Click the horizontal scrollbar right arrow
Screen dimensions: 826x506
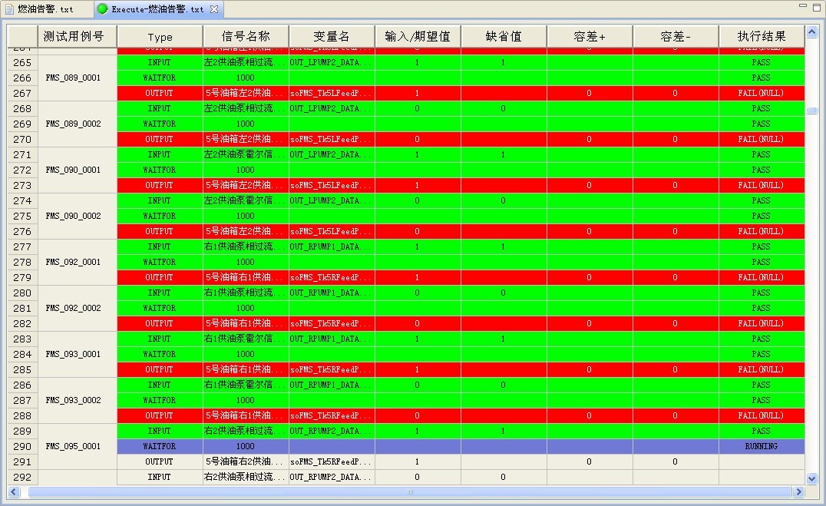coord(798,491)
